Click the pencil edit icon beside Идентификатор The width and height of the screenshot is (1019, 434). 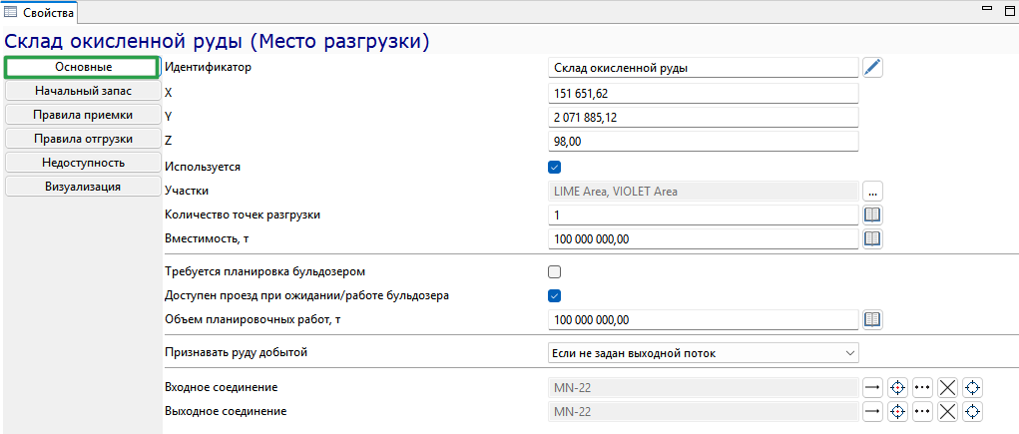pyautogui.click(x=872, y=68)
